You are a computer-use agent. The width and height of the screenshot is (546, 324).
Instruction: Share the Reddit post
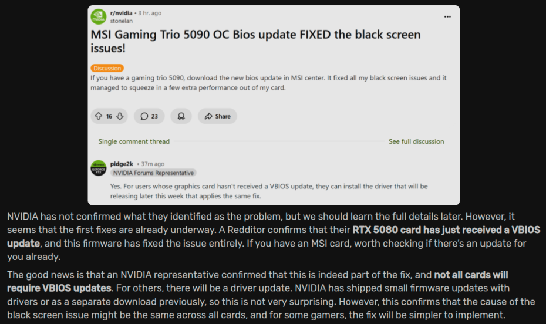218,116
